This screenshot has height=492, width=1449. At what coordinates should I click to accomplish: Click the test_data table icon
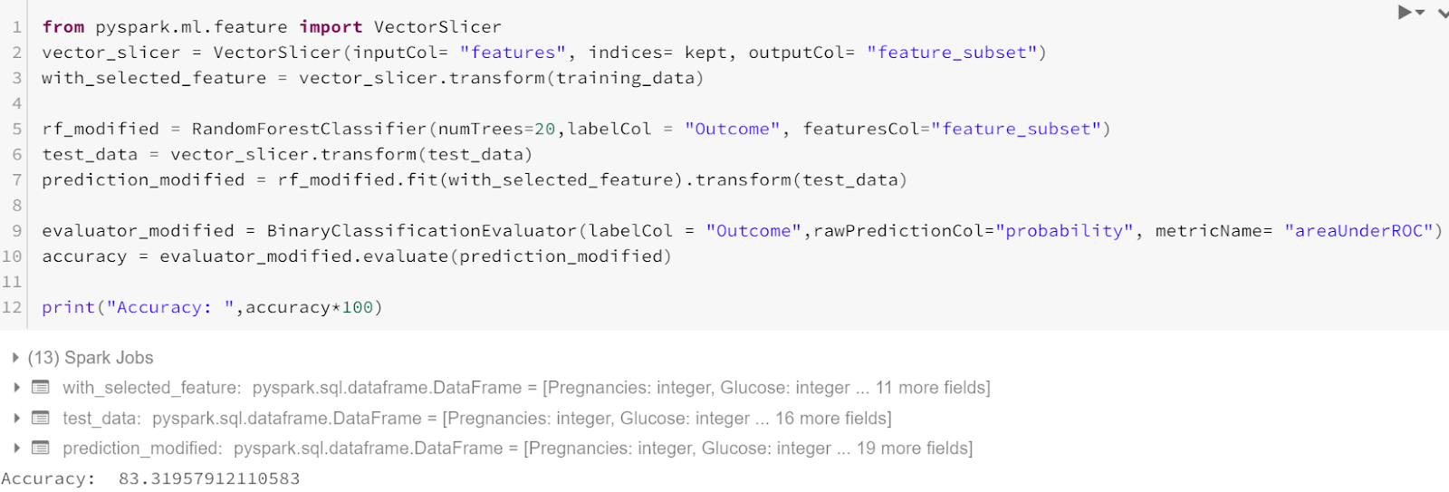(41, 418)
